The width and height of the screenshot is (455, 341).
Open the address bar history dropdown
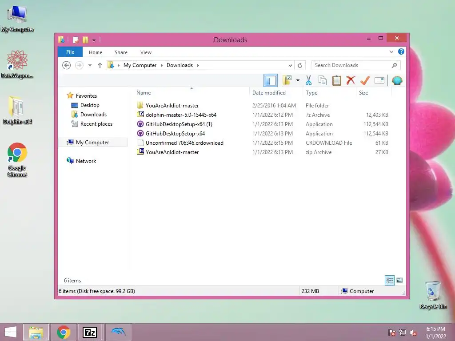tap(290, 65)
